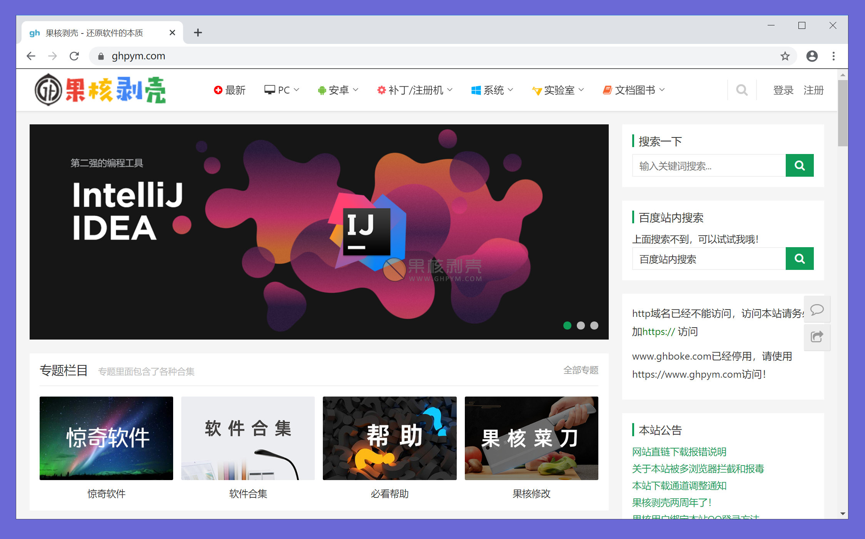Open the 果核菜刀 topic thumbnail
This screenshot has width=865, height=539.
click(531, 438)
